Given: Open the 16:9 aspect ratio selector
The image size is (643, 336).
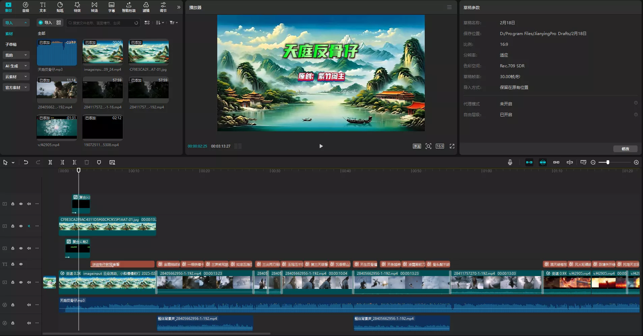Looking at the screenshot, I should 440,146.
